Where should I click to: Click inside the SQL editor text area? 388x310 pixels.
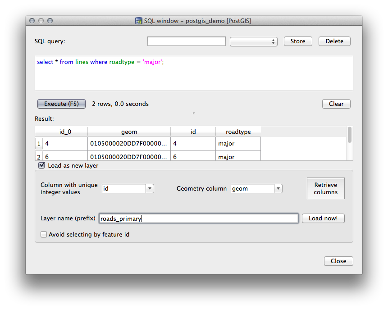click(194, 72)
